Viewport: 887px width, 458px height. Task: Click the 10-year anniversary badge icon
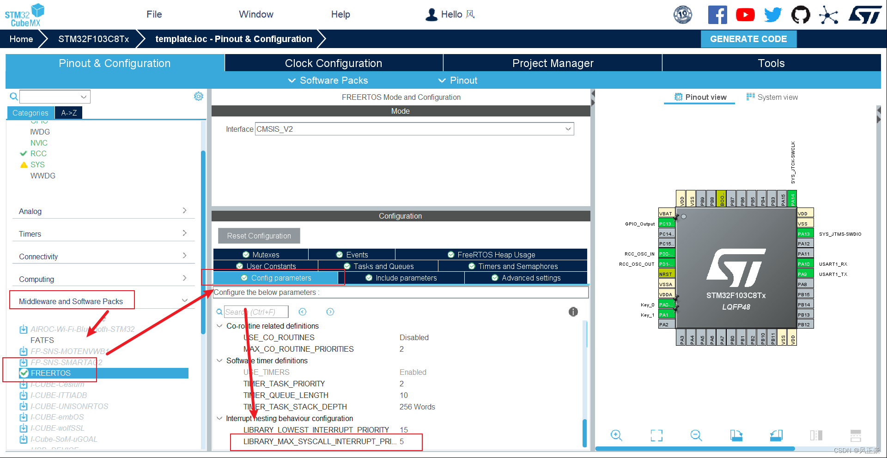(x=683, y=15)
